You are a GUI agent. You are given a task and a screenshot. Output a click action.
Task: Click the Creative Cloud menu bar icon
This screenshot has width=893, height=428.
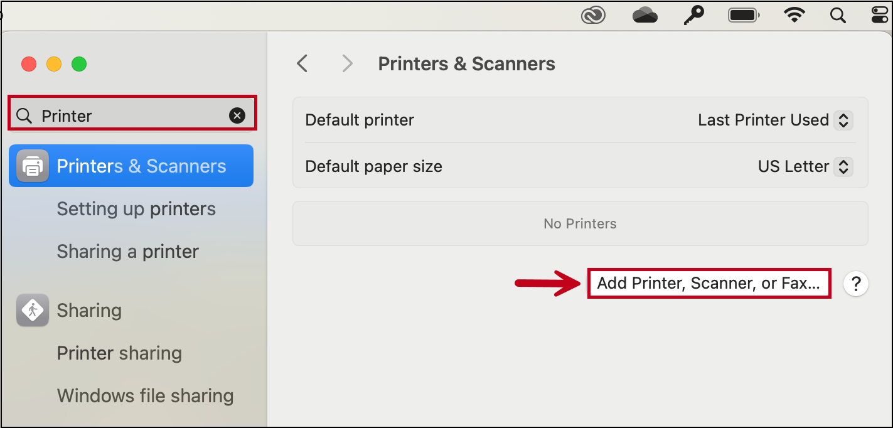pos(593,15)
